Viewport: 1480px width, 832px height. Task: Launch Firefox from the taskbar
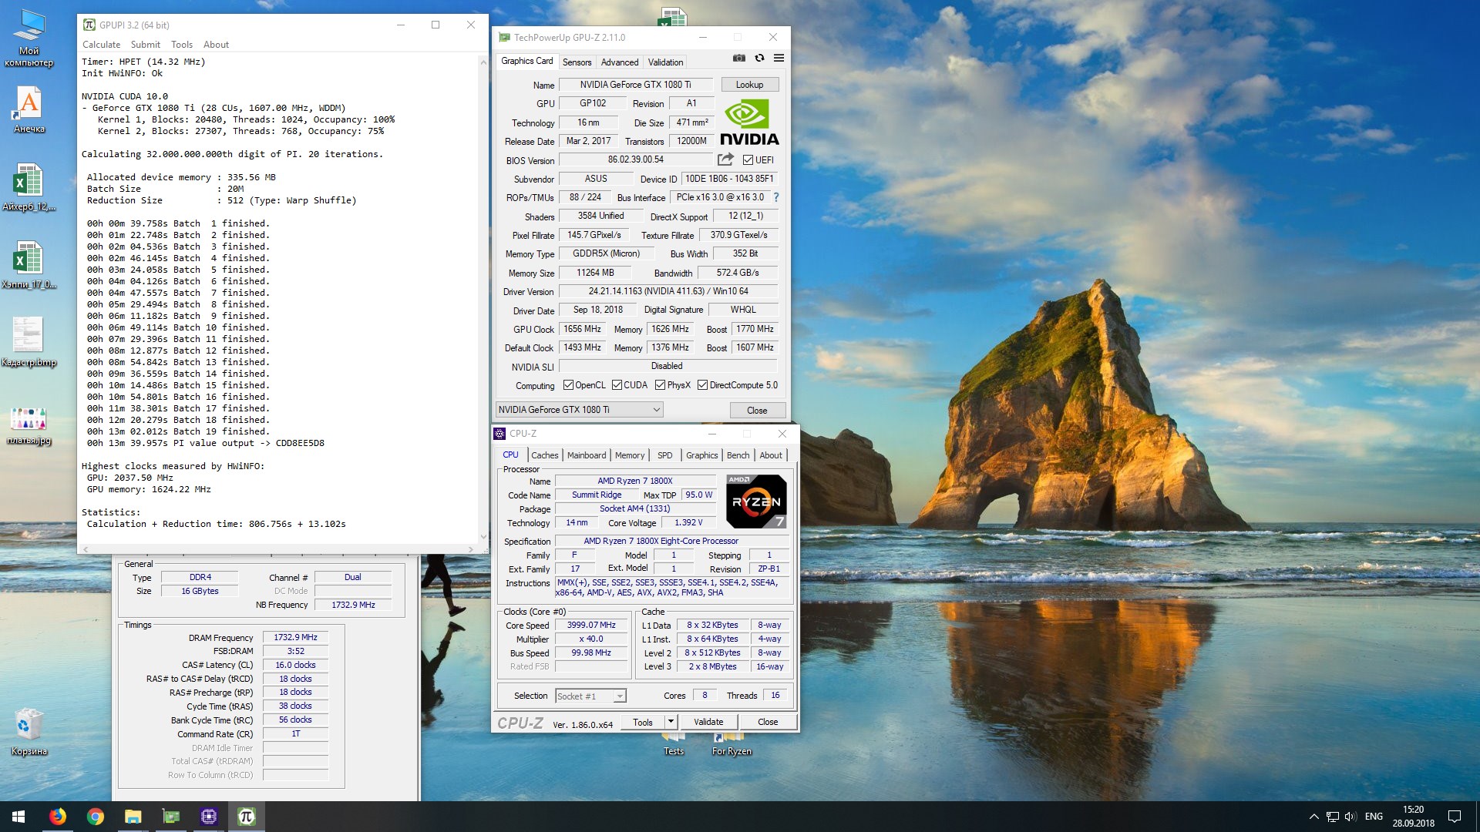[x=57, y=817]
